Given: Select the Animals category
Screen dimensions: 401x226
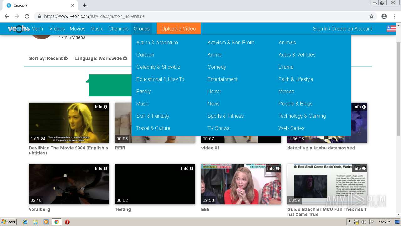Looking at the screenshot, I should (287, 42).
